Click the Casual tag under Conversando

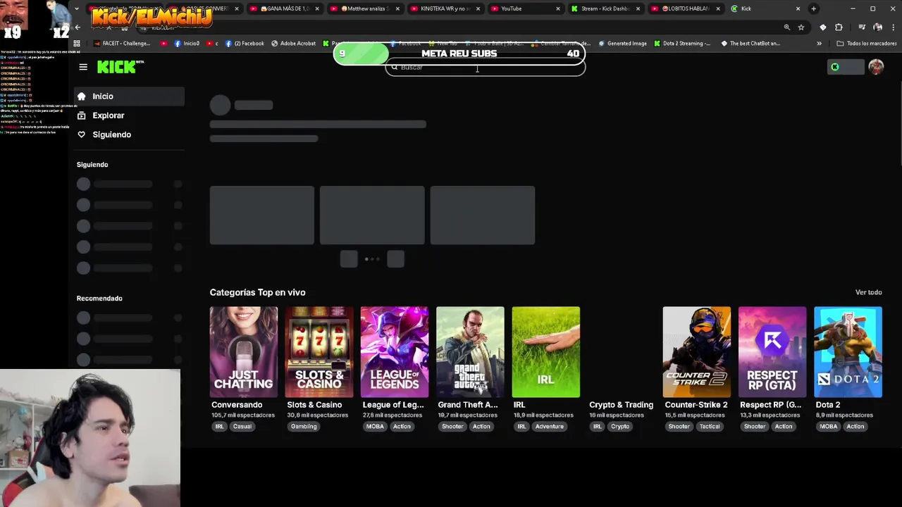point(242,427)
